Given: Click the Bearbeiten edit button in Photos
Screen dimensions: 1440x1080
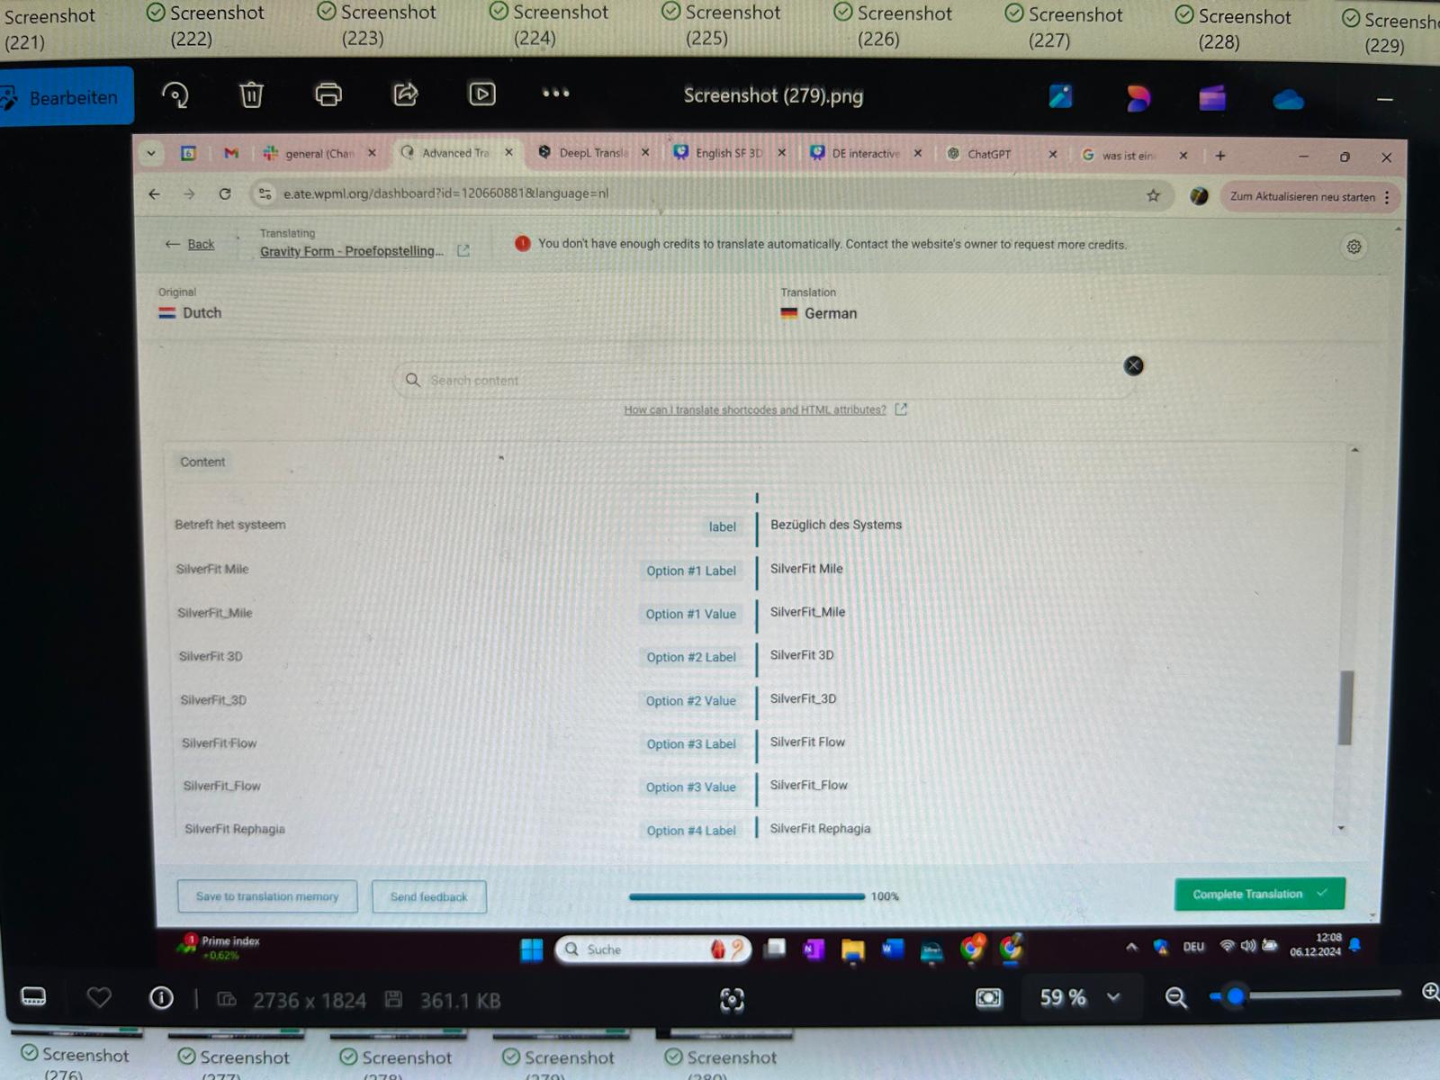Looking at the screenshot, I should click(65, 96).
